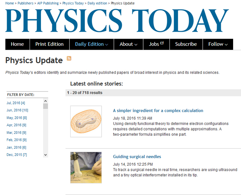241x195 pixels.
Task: Click the Subscribe menu button
Action: [186, 44]
